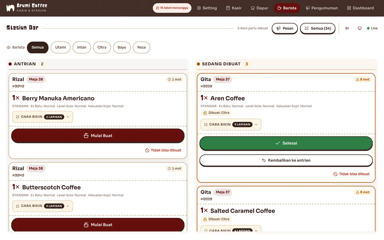Filter orders by barista Intan

click(82, 47)
